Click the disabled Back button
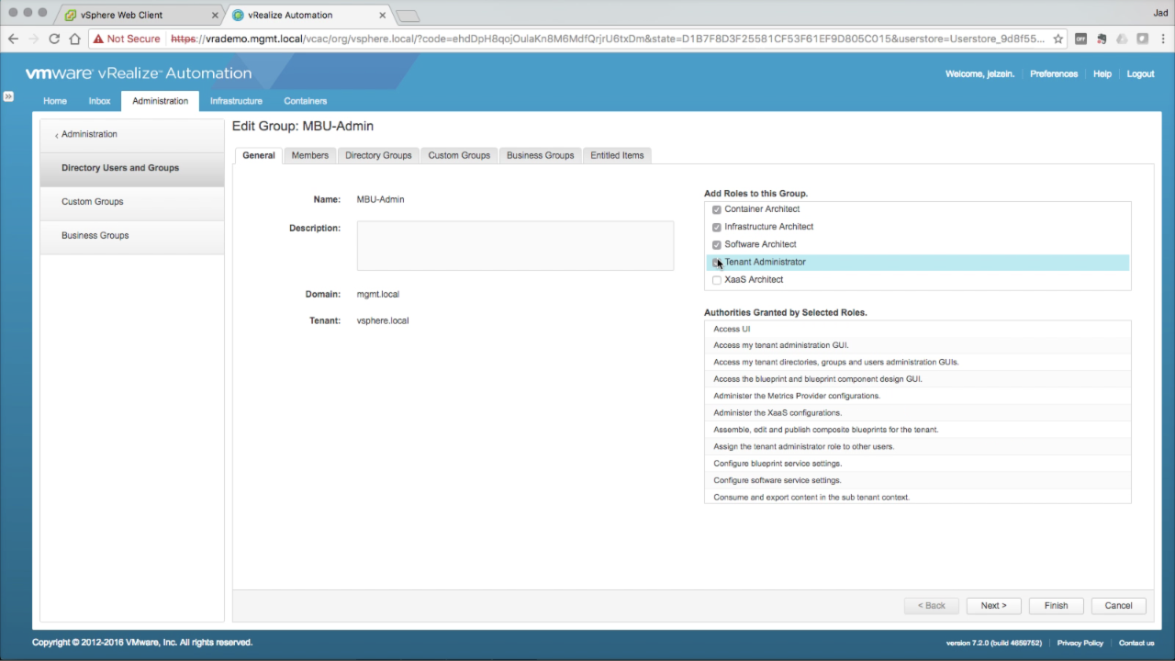This screenshot has width=1175, height=661. tap(932, 606)
